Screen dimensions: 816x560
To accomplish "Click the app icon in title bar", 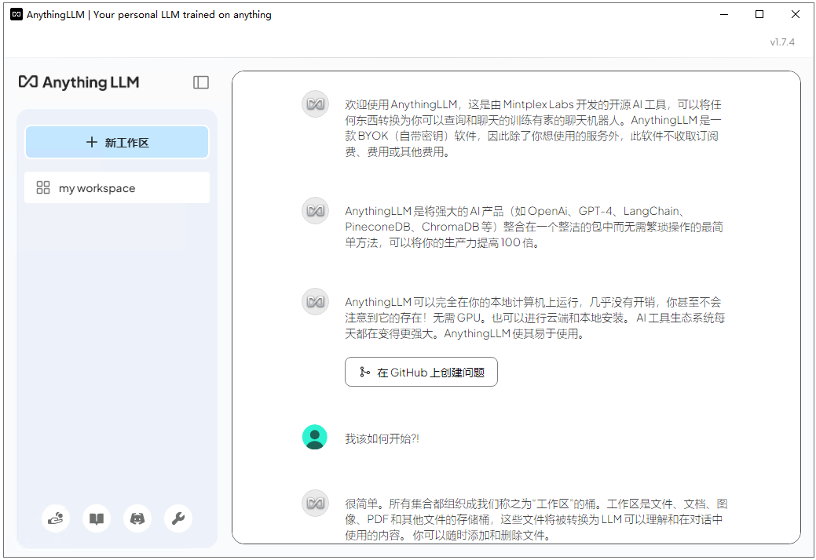I will (x=16, y=15).
